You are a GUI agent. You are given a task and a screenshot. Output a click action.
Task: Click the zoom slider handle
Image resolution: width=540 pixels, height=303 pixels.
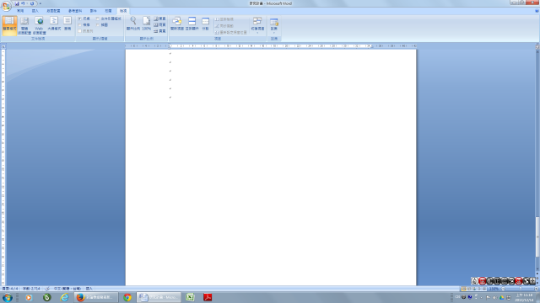click(x=520, y=289)
